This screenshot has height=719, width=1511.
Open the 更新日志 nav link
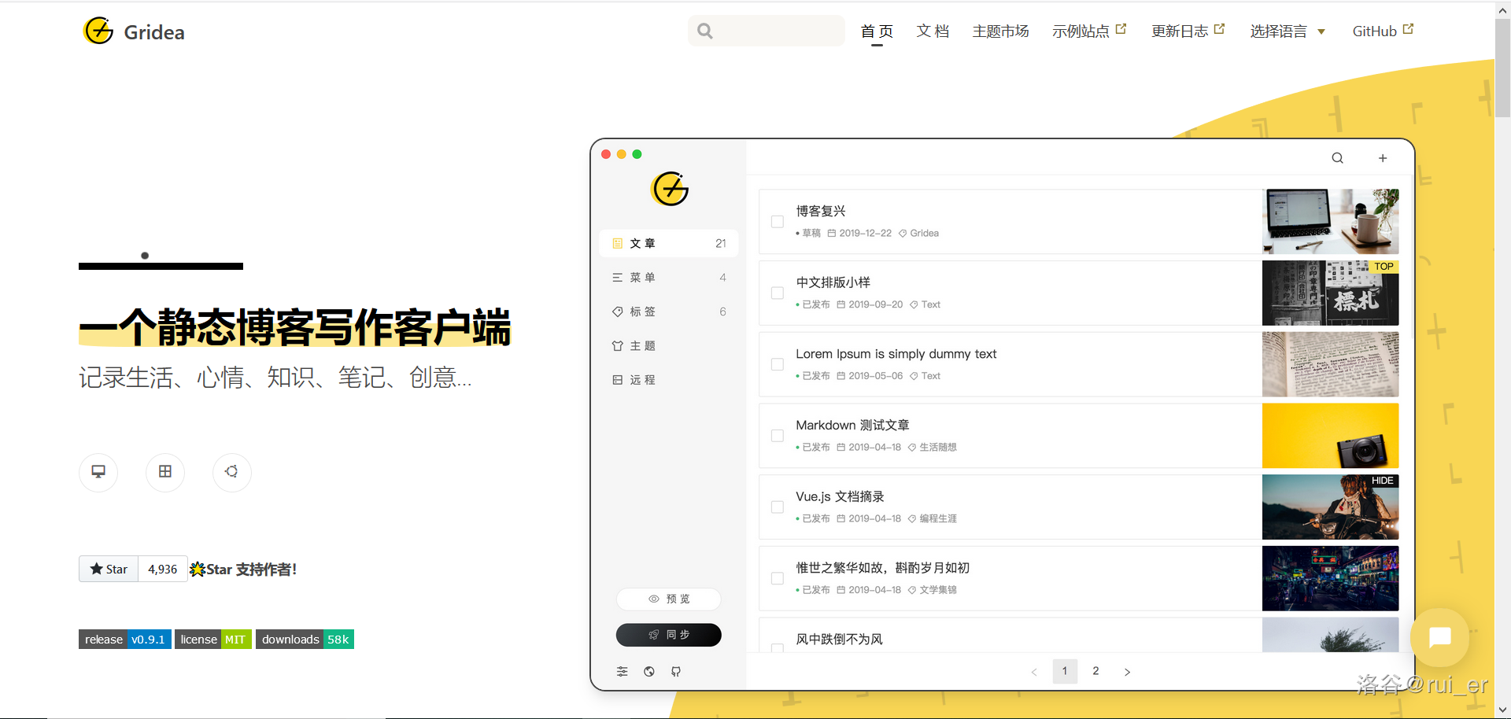1188,31
